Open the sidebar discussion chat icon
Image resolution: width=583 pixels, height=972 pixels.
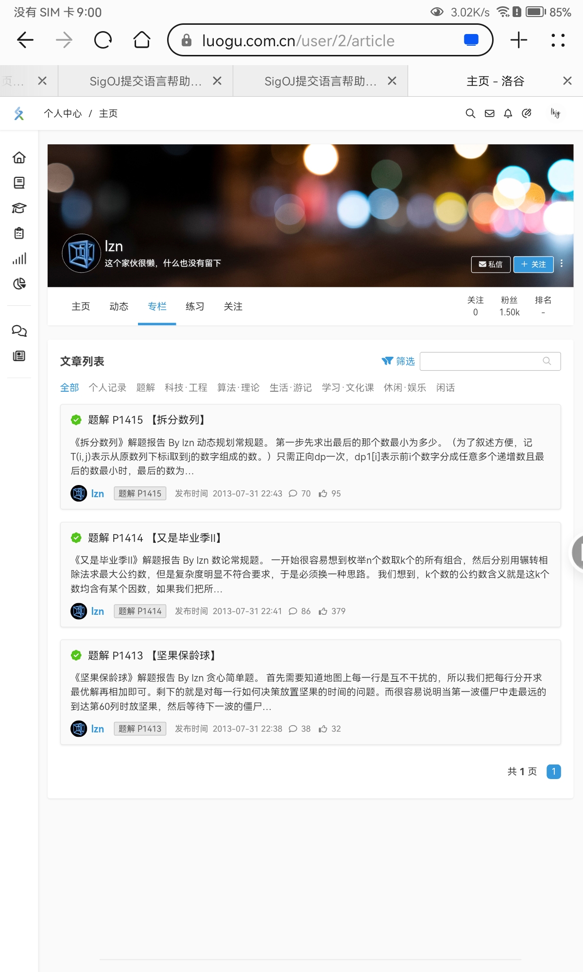19,331
